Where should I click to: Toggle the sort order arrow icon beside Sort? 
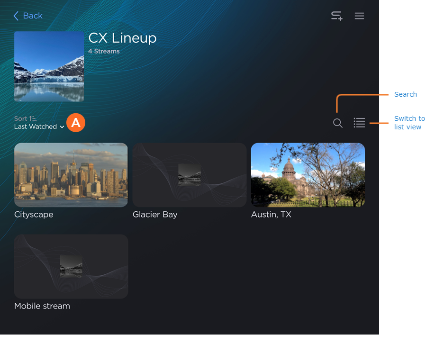tap(33, 118)
